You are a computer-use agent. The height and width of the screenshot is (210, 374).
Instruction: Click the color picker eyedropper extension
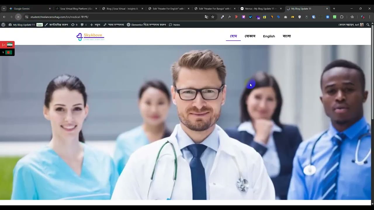click(222, 17)
